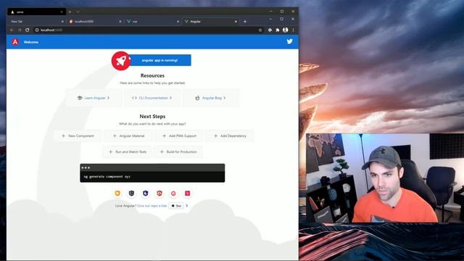Open the CLI Documentation card
This screenshot has width=464, height=261.
152,98
